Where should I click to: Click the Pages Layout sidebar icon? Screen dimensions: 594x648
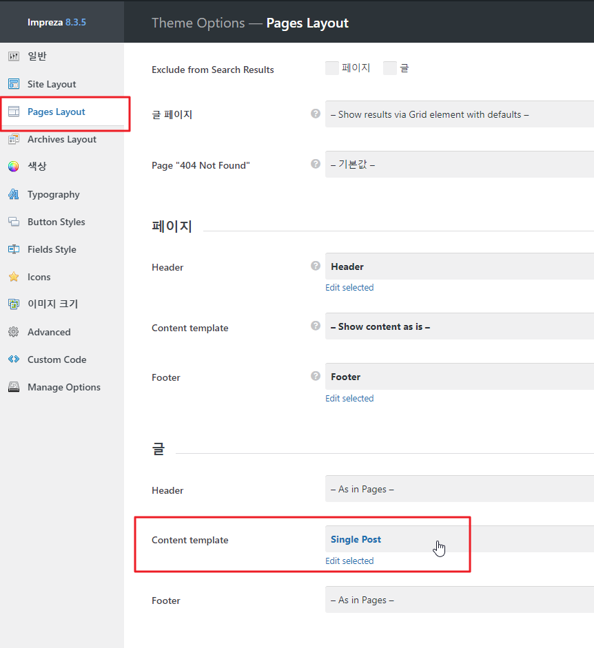click(14, 112)
